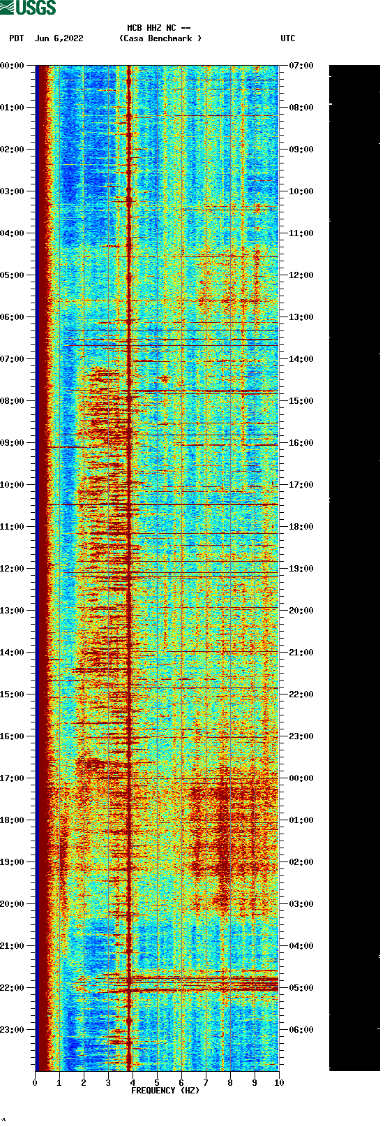This screenshot has width=385, height=1127.
Task: Click the 12:00 PDT time label
Action: pos(13,569)
